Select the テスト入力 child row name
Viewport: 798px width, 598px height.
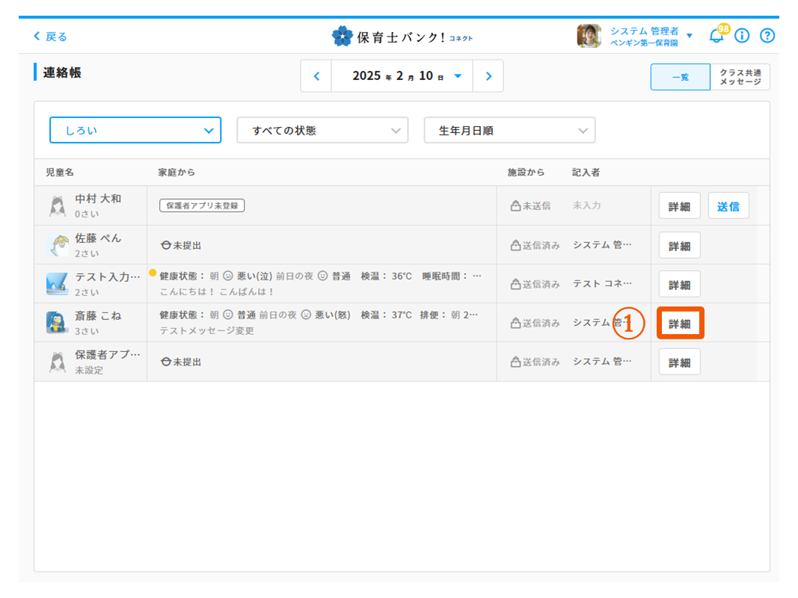click(x=107, y=277)
